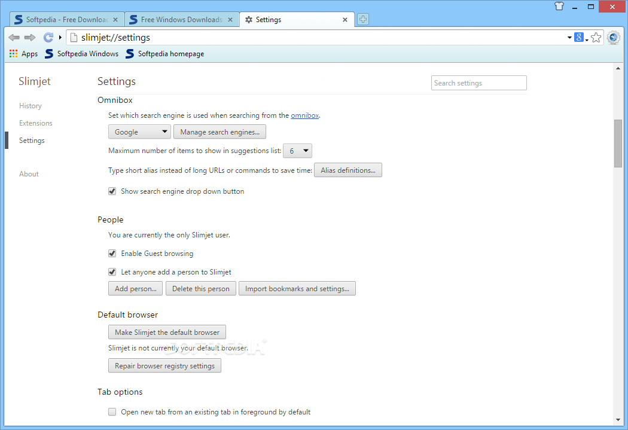Bookmark this page with the star
Image resolution: width=628 pixels, height=430 pixels.
596,38
